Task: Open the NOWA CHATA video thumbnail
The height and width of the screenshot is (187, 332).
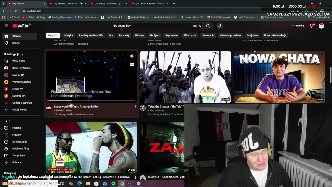Action: 279,77
